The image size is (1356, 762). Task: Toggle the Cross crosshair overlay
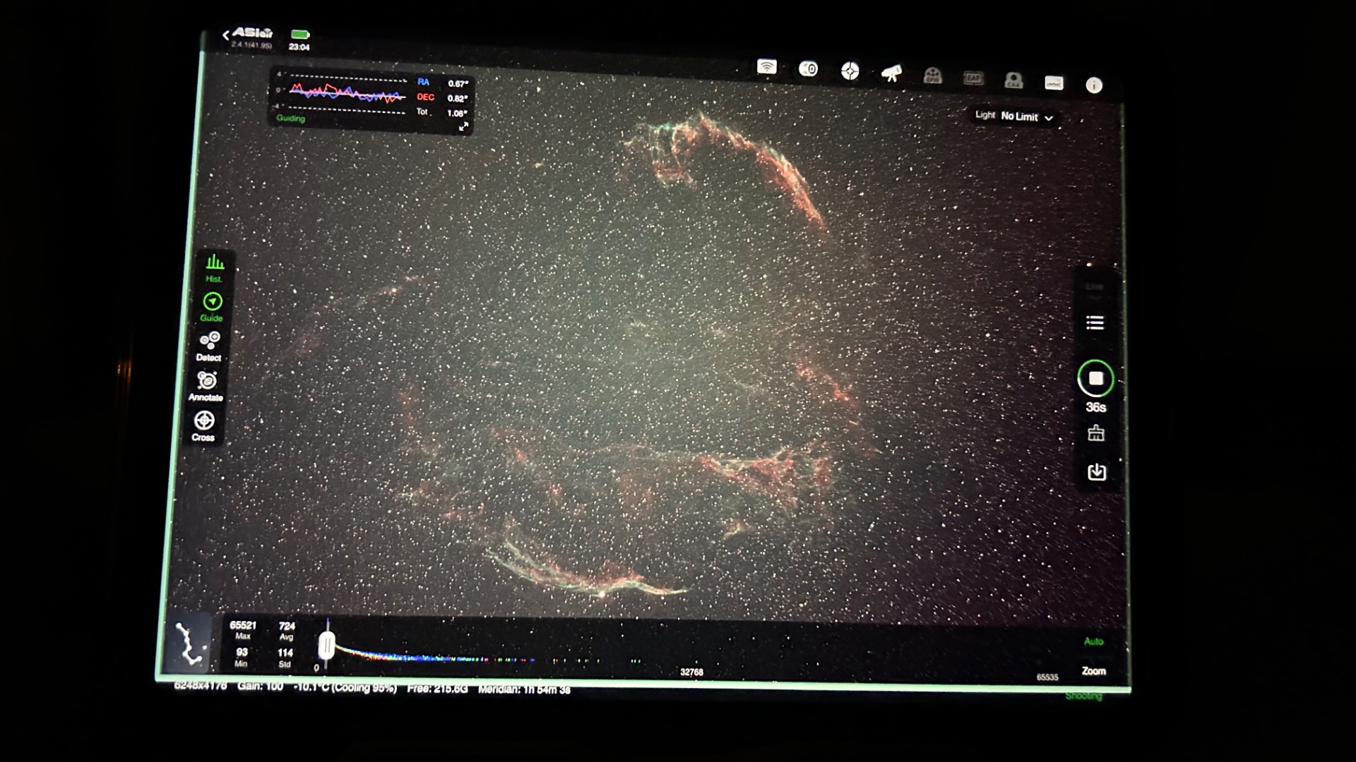tap(203, 426)
